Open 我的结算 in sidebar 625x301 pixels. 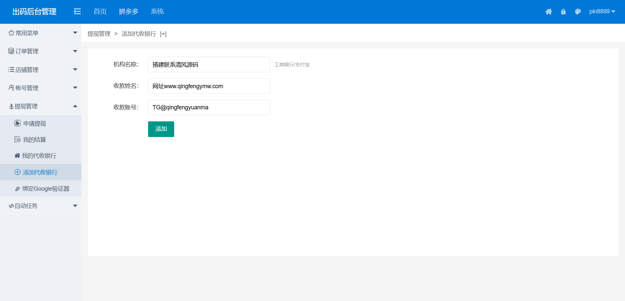click(34, 140)
